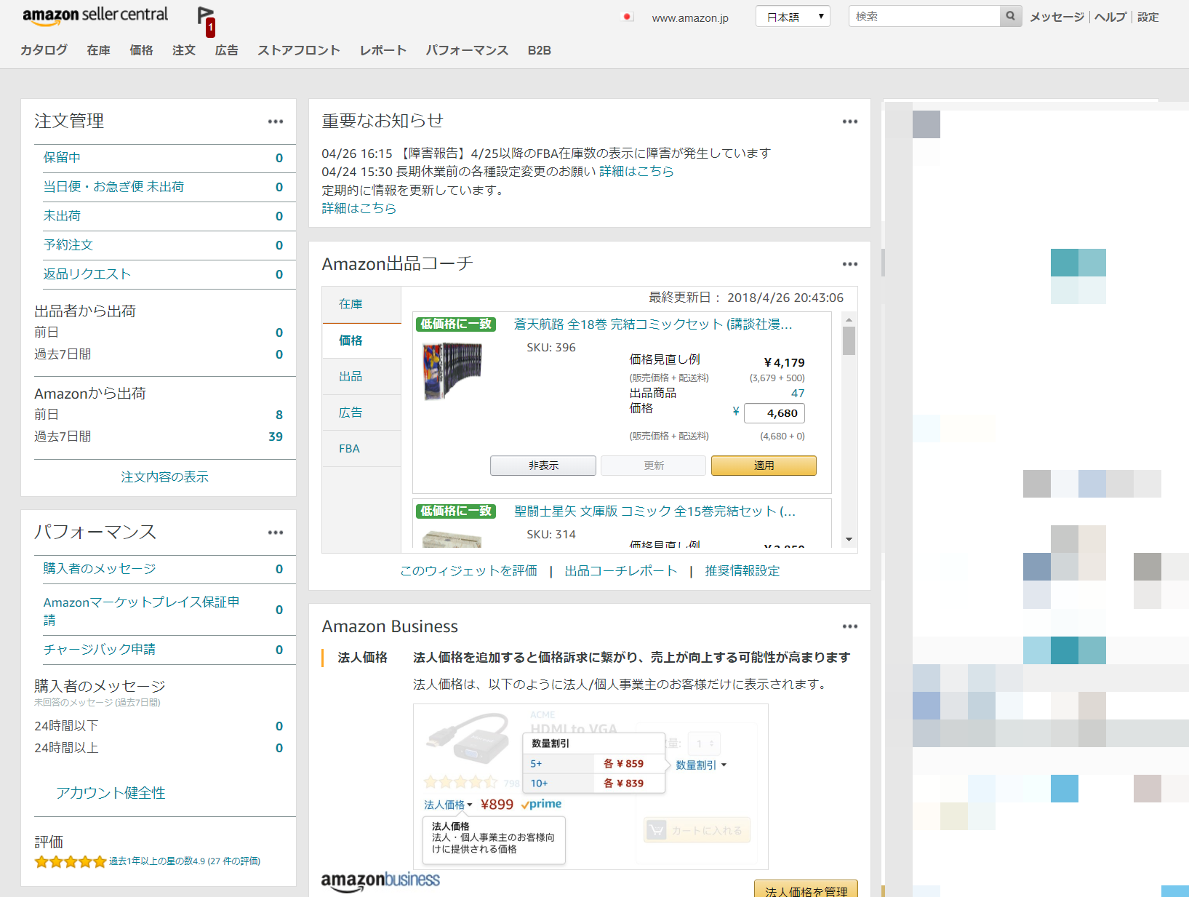Open Amazon Business widget options menu
The width and height of the screenshot is (1189, 897).
coord(849,626)
